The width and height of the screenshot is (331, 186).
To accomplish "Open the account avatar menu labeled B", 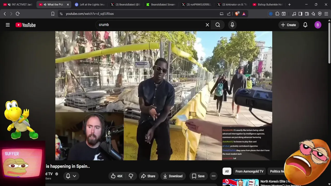I will [318, 25].
